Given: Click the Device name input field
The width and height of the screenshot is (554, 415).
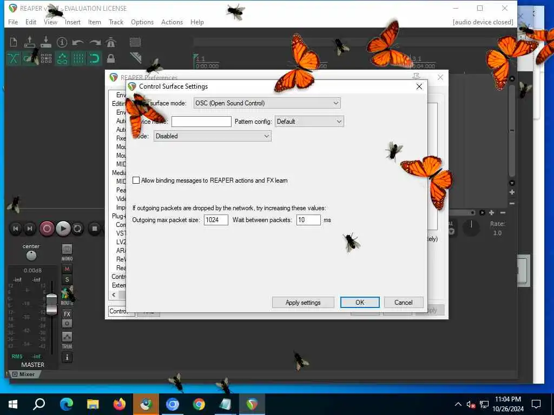Looking at the screenshot, I should (x=201, y=122).
